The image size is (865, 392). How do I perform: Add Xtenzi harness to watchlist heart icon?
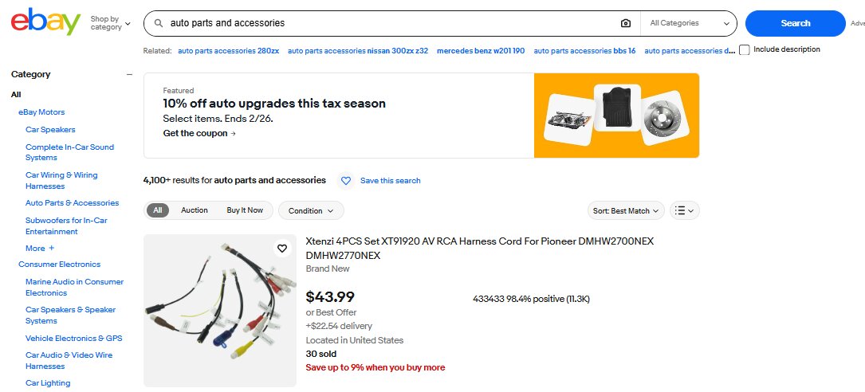coord(282,249)
